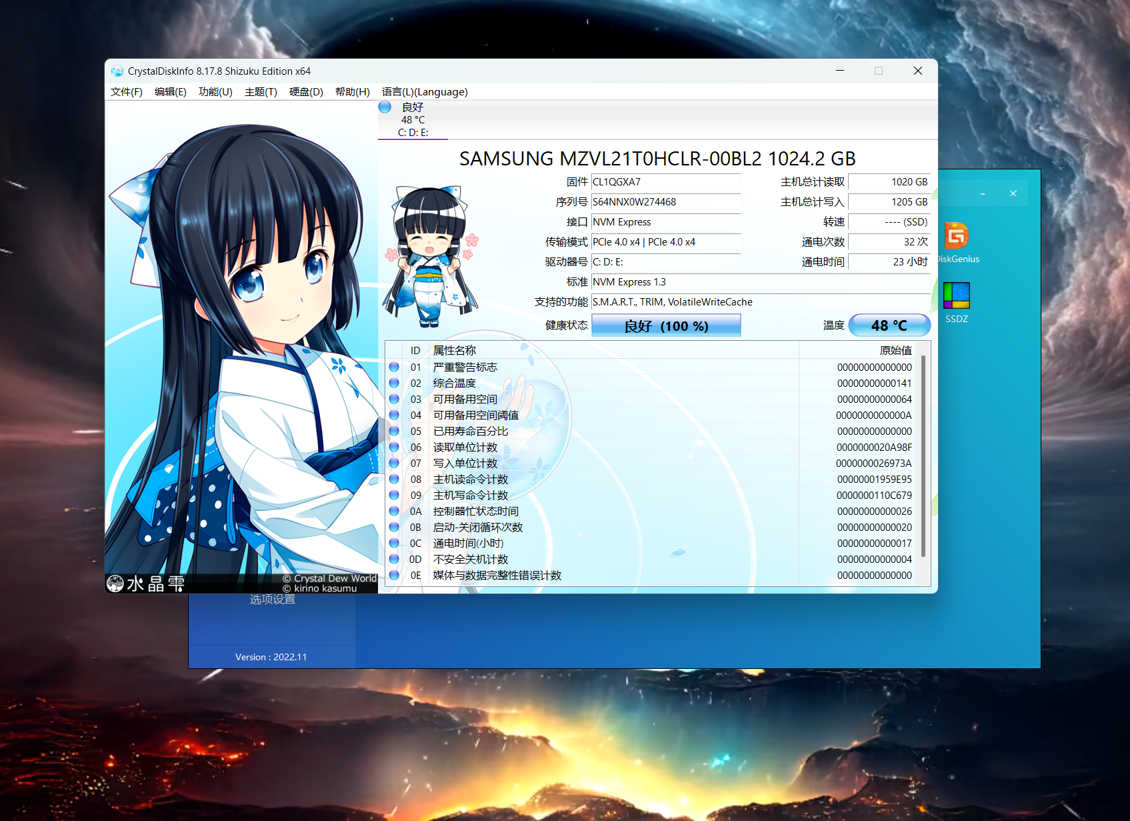Click status orb of row 07 写入单位计数

pos(394,463)
